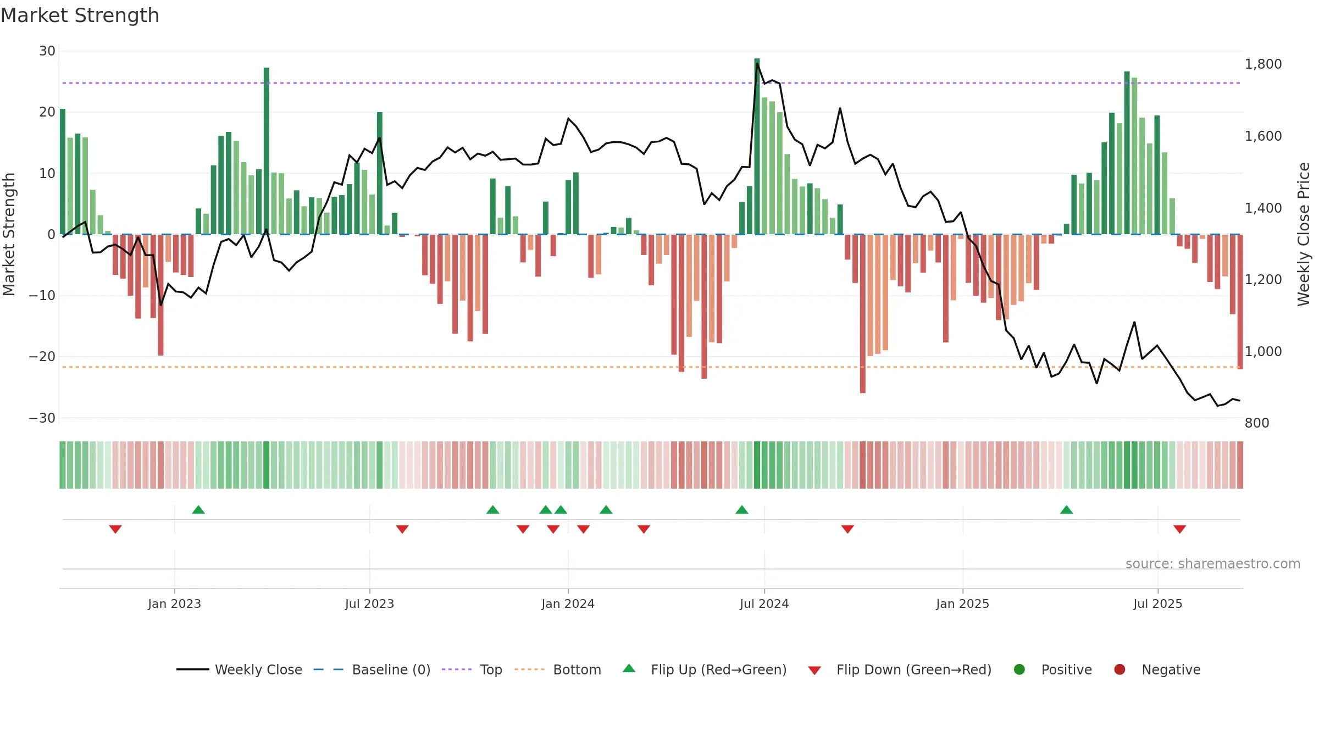
Task: Click the 1,800 price tick label
Action: [1263, 64]
